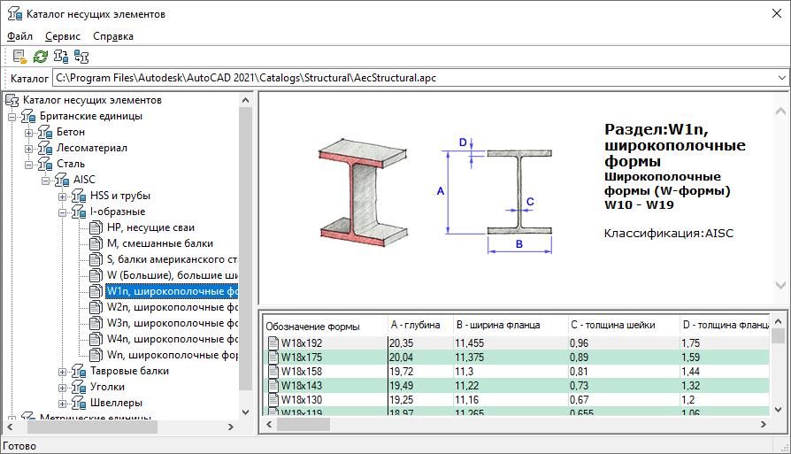
Task: Collapse the AISC node
Action: (46, 181)
